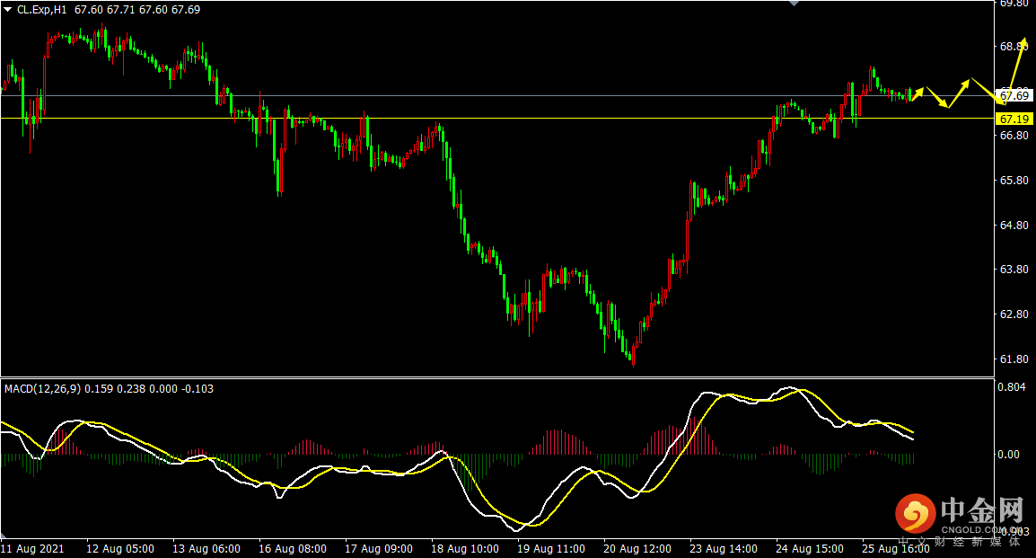Screen dimensions: 1036x558
Task: Click the 16 Aug 08:00 time label
Action: tap(293, 549)
